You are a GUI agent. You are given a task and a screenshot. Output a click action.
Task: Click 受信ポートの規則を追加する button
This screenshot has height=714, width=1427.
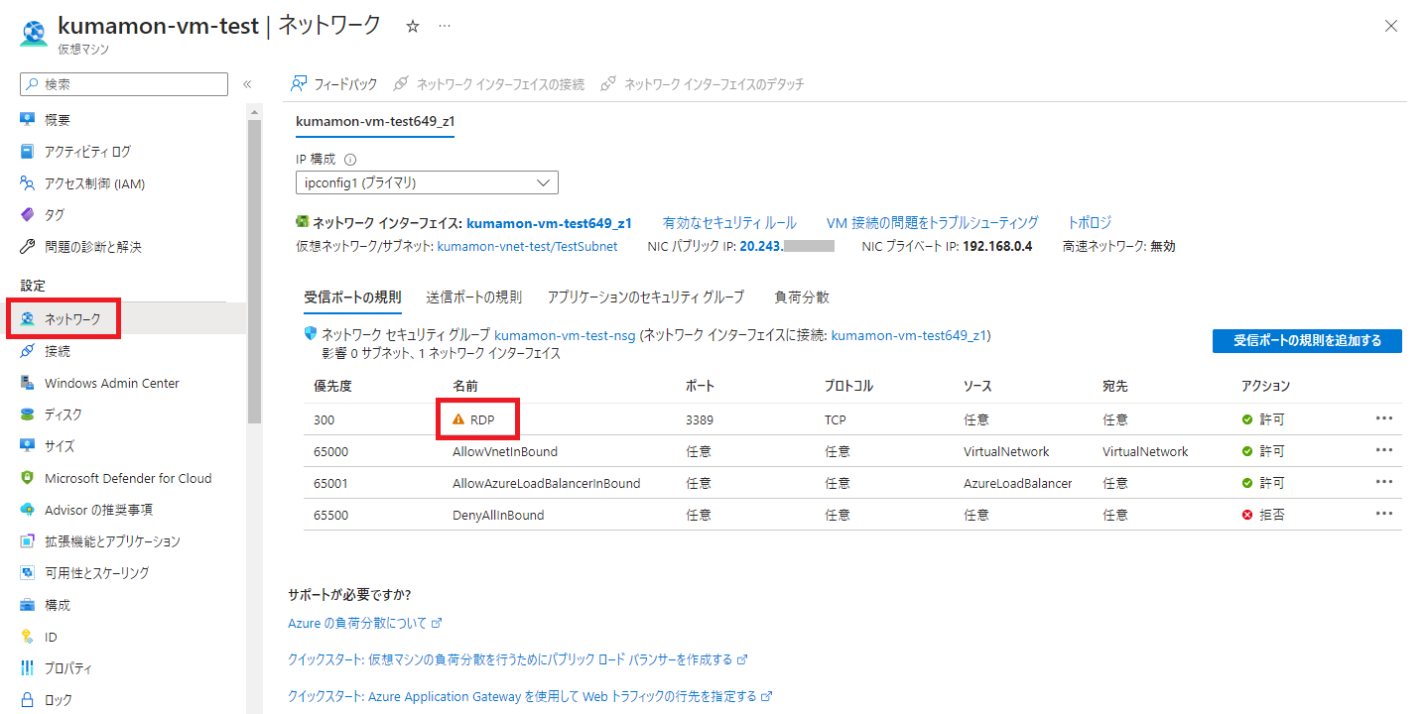click(1307, 341)
